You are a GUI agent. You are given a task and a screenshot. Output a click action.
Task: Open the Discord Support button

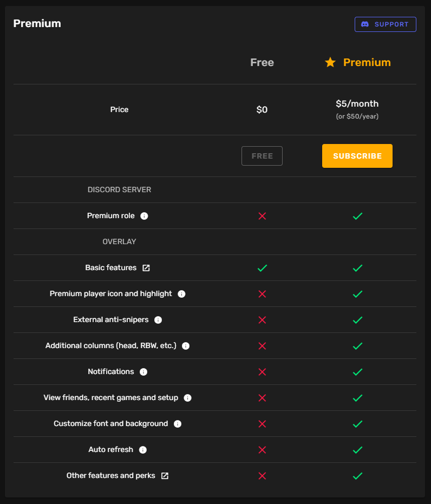click(x=385, y=24)
